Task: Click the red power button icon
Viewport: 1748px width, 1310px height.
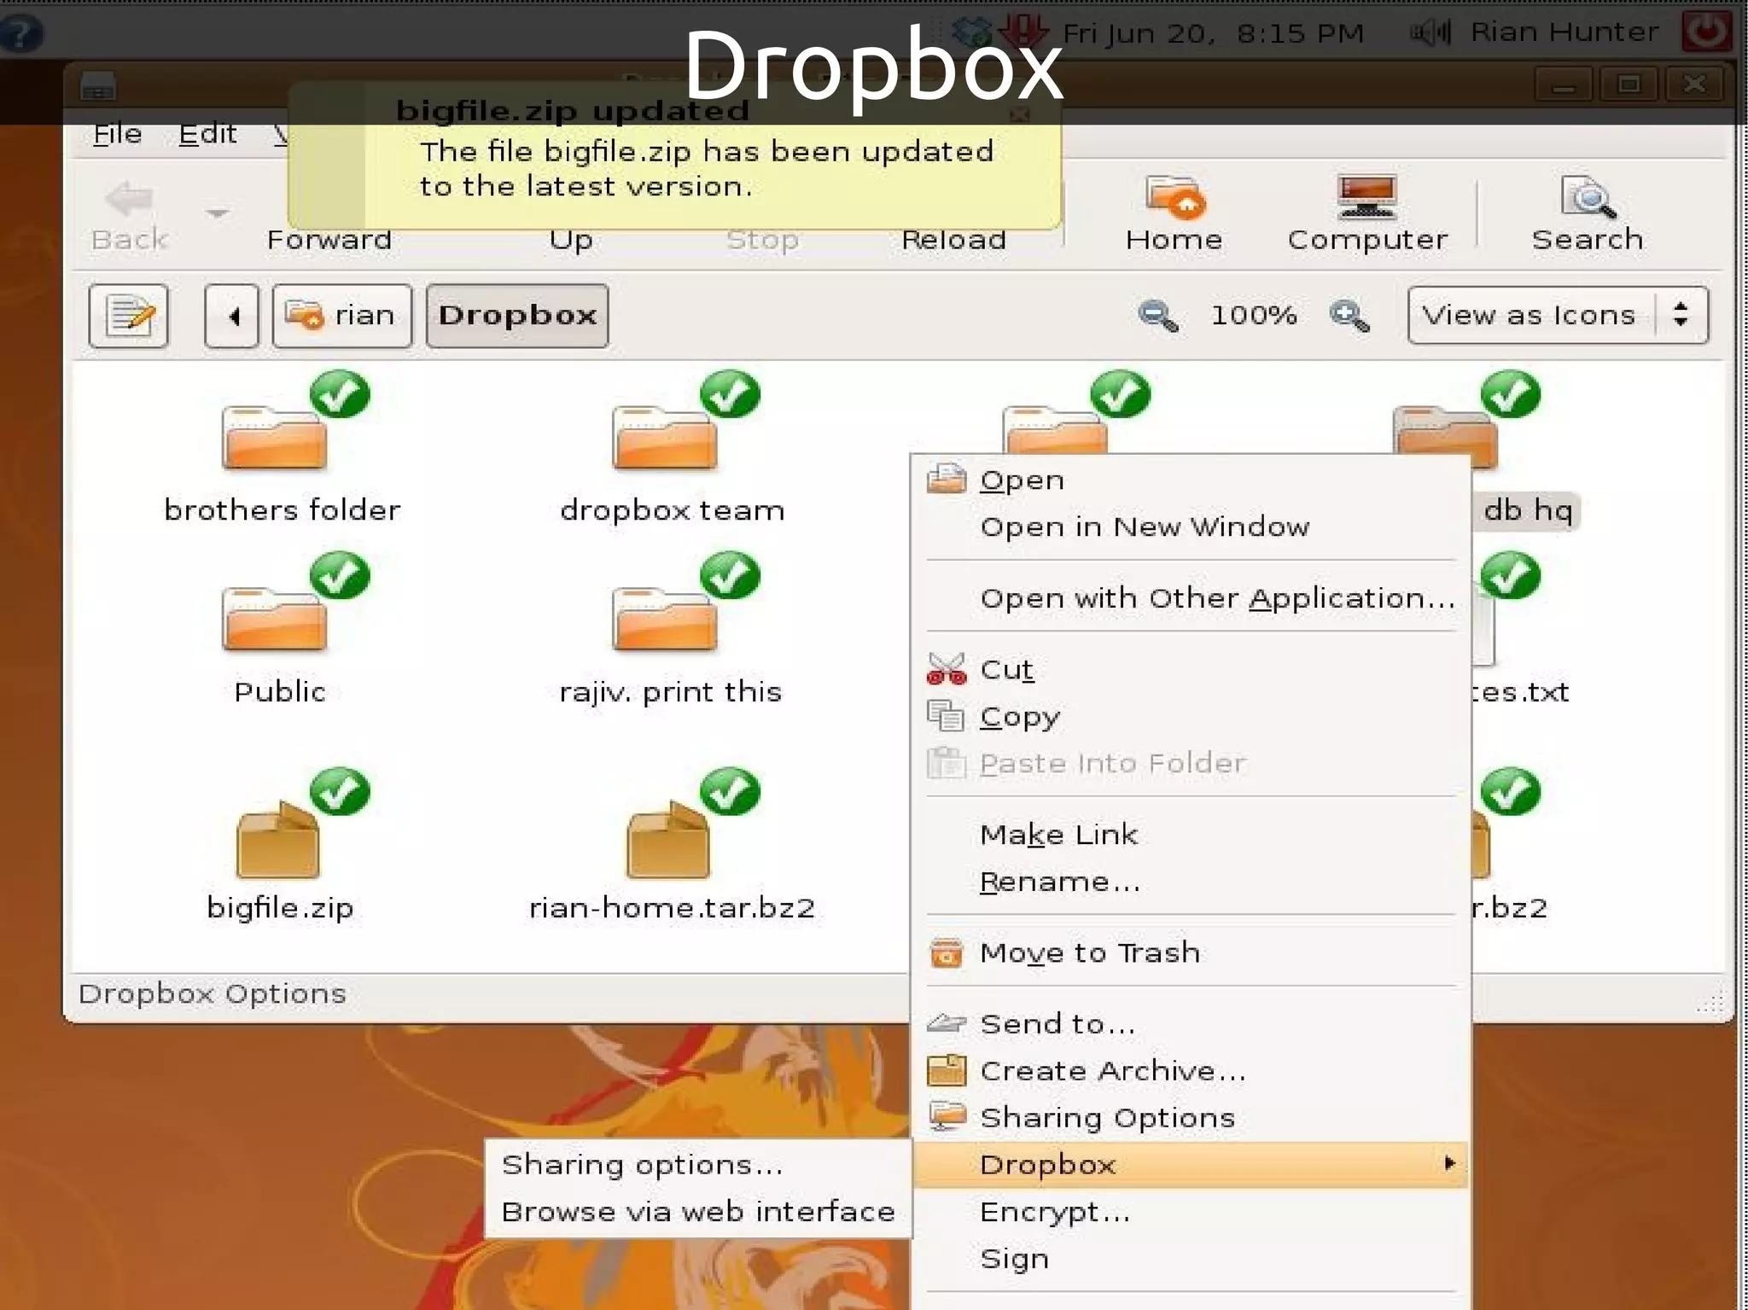Action: click(x=1706, y=32)
